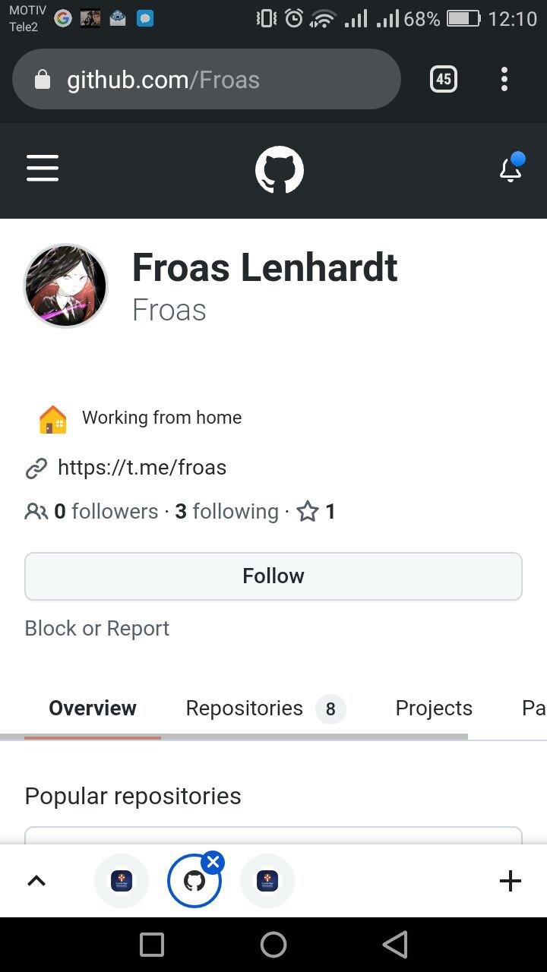The width and height of the screenshot is (547, 972).
Task: View the 3 following list
Action: 227,512
